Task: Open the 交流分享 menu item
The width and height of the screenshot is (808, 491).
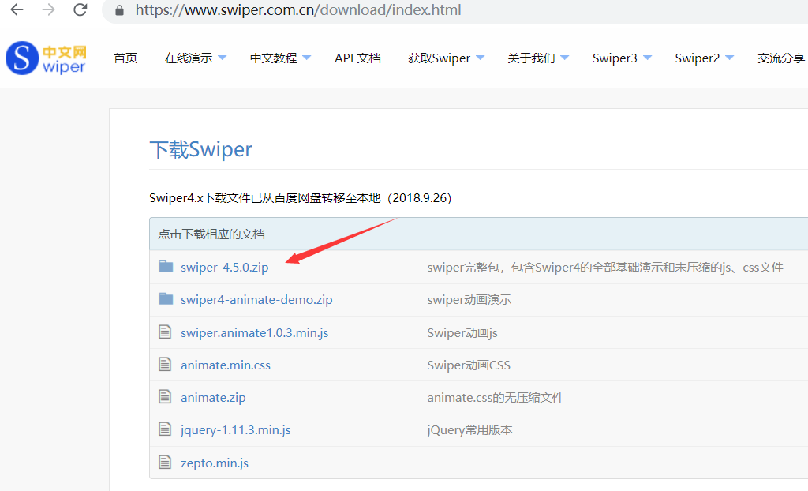Action: click(781, 58)
